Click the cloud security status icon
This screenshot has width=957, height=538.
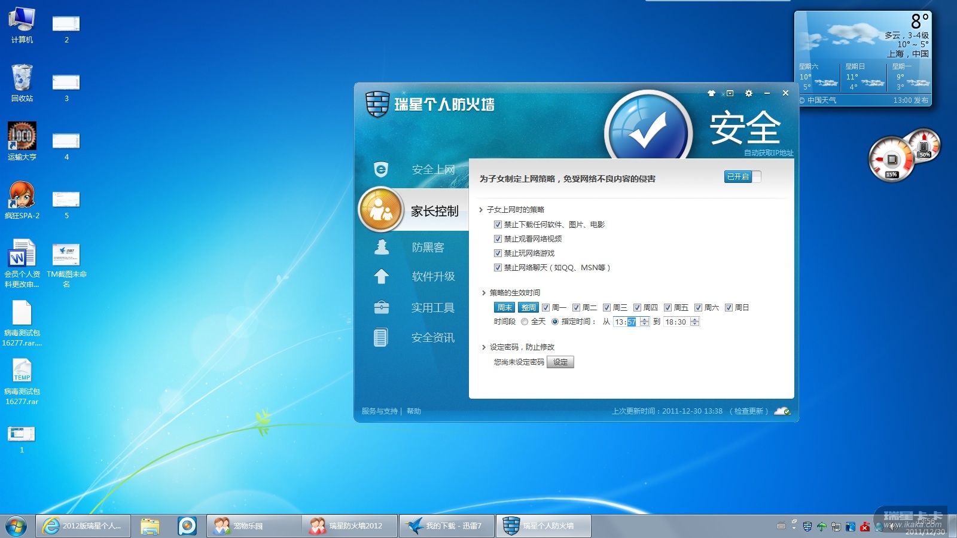[x=782, y=411]
